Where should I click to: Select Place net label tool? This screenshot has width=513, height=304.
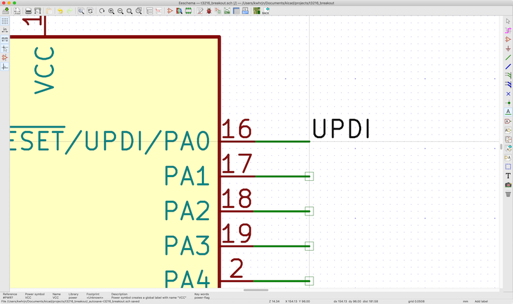click(508, 112)
